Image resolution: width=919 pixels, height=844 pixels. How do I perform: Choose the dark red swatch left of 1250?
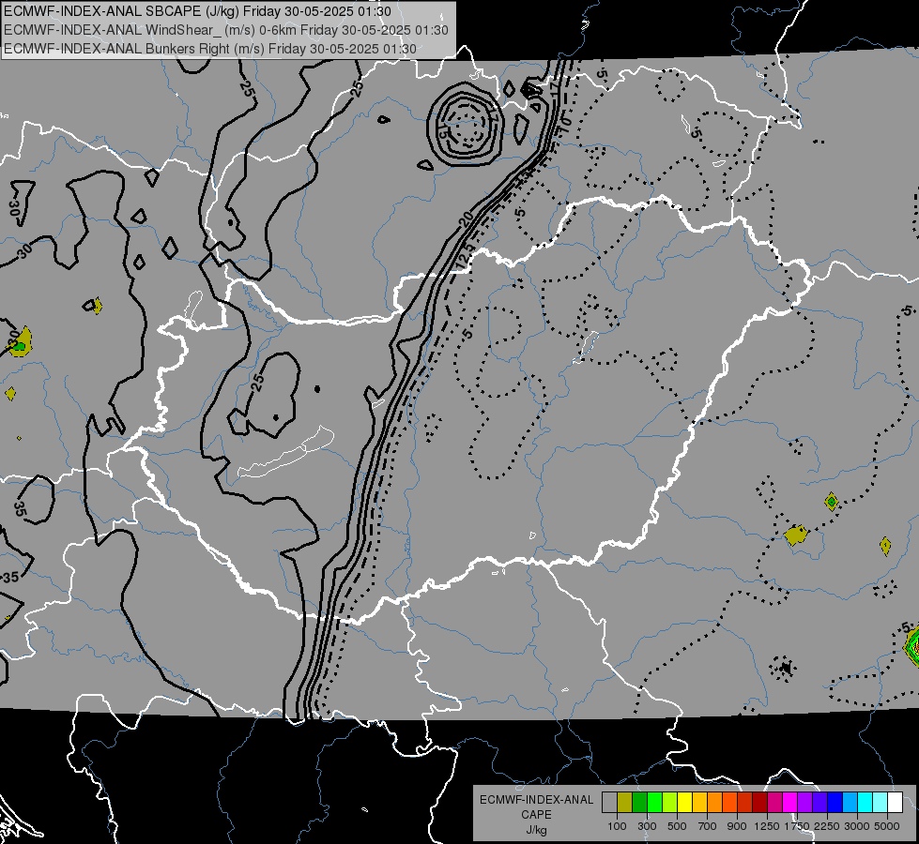(x=760, y=802)
